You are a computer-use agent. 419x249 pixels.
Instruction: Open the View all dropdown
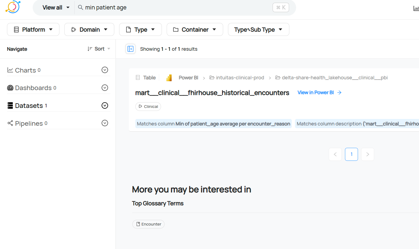click(x=56, y=8)
